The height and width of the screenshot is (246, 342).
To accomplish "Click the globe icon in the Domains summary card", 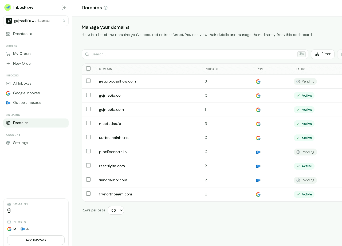I will point(9,204).
